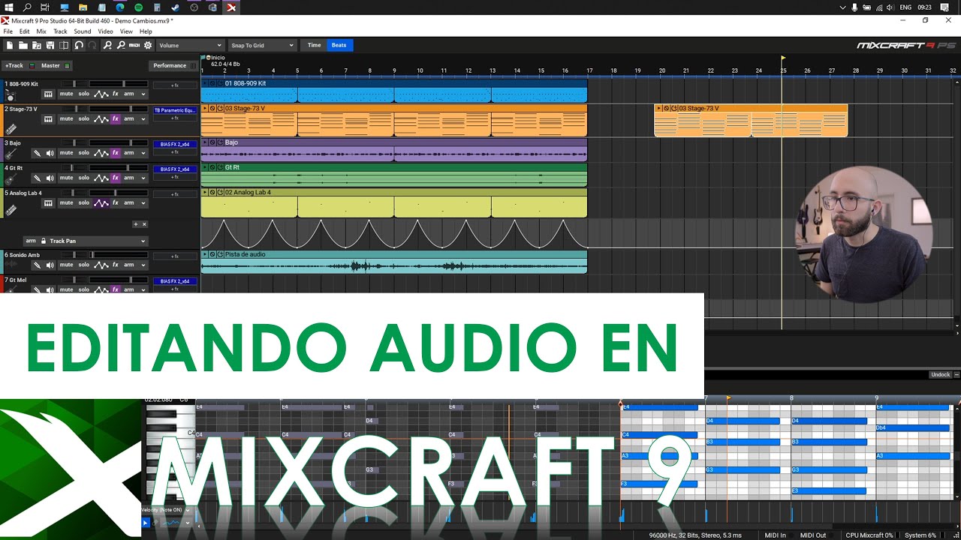Click the +Track button
This screenshot has width=961, height=540.
click(x=19, y=65)
